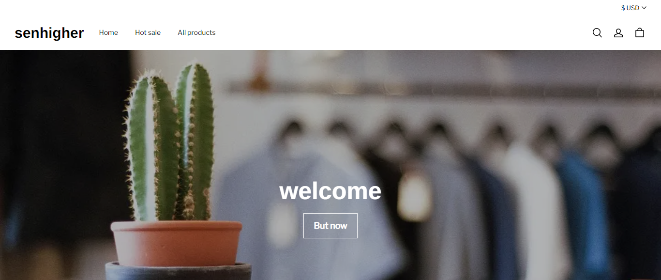Click the dark saucer under the pot
The width and height of the screenshot is (661, 280).
(179, 271)
